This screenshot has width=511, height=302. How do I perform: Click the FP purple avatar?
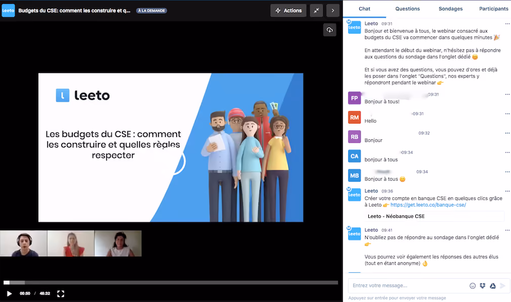click(354, 98)
